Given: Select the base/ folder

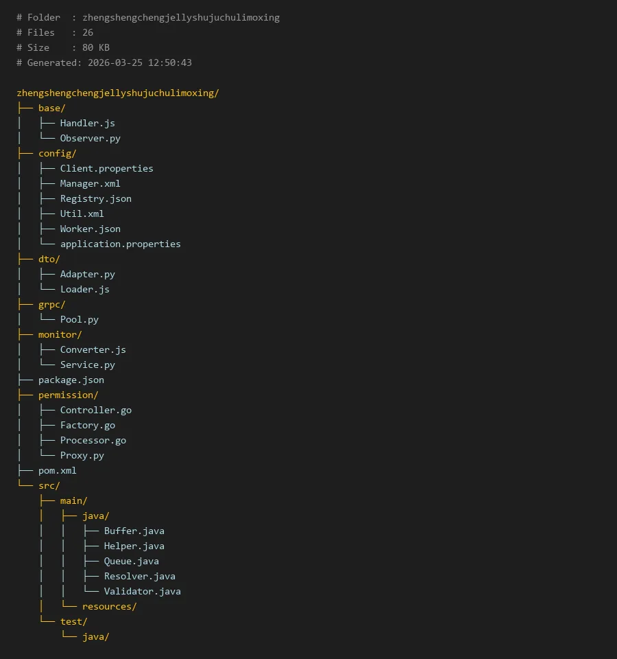Looking at the screenshot, I should point(51,108).
